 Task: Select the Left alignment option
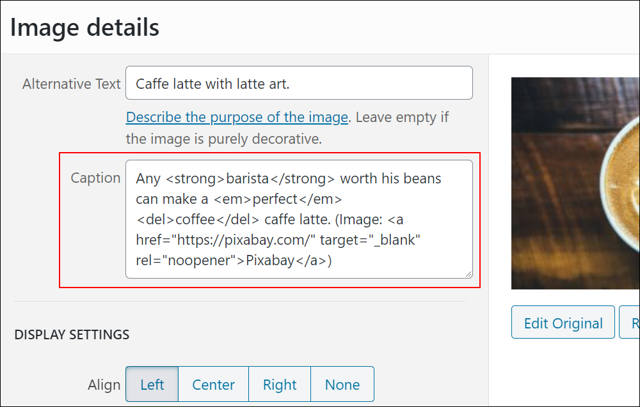(152, 384)
